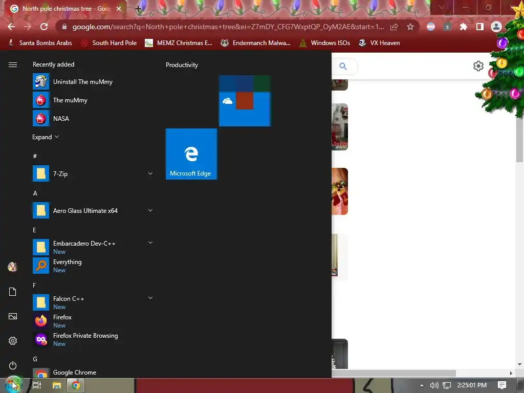Open the Santa Bombs Arabs bookmark
Image resolution: width=524 pixels, height=393 pixels.
40,43
